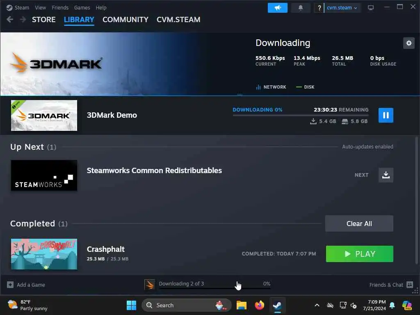Go back with the left arrow

point(10,20)
